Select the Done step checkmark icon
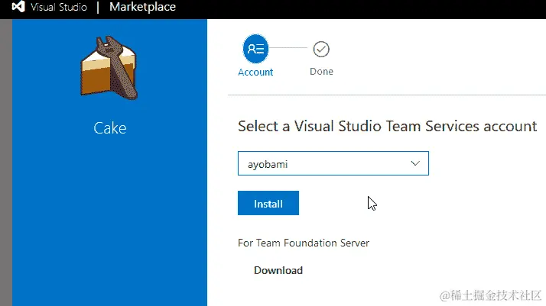Screen dimensions: 546x306 (321, 50)
